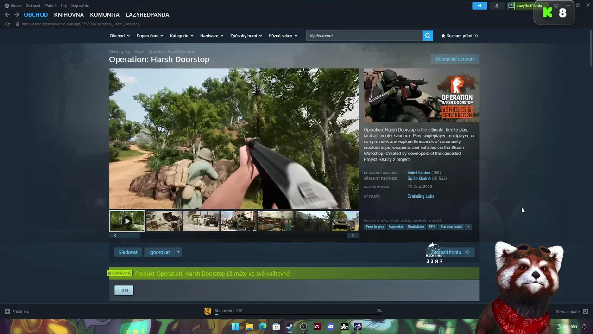Click the Vyhledávání search field

pyautogui.click(x=364, y=36)
